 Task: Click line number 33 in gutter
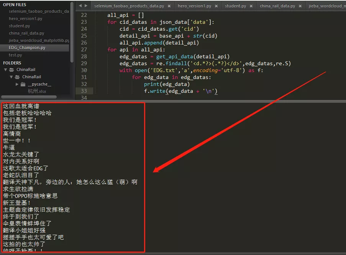(x=84, y=91)
